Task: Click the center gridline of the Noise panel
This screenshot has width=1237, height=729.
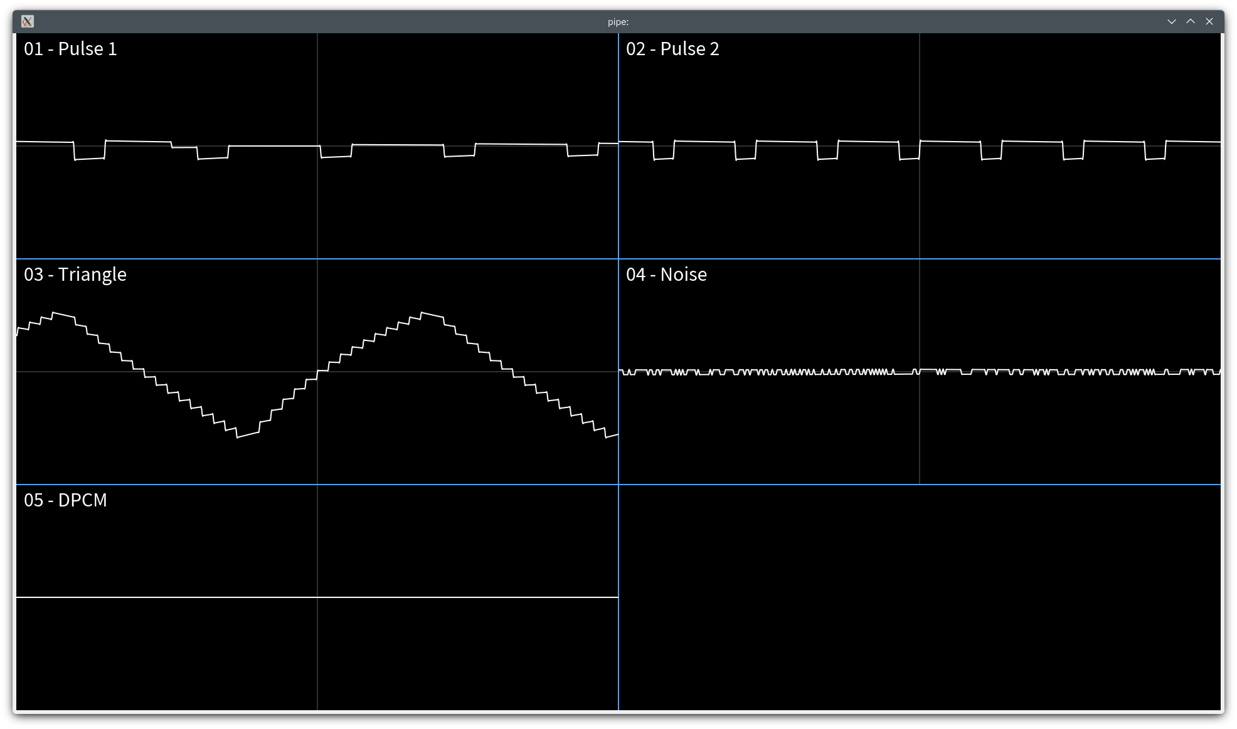Action: (1066, 371)
